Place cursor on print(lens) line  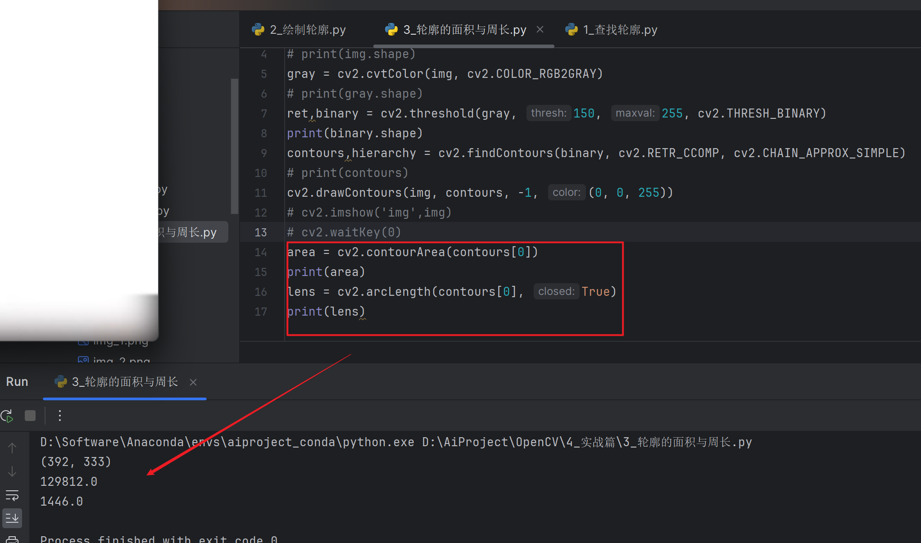326,312
